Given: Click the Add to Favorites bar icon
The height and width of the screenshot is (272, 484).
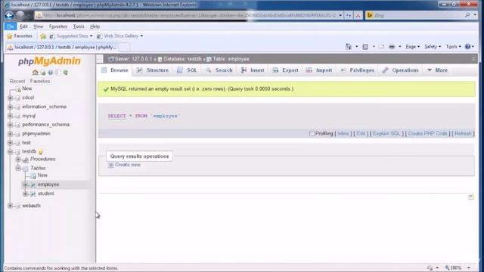Looking at the screenshot, I should [x=43, y=36].
